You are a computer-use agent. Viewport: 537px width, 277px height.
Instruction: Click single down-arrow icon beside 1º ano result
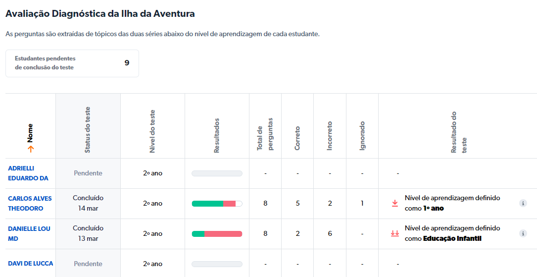tap(395, 203)
